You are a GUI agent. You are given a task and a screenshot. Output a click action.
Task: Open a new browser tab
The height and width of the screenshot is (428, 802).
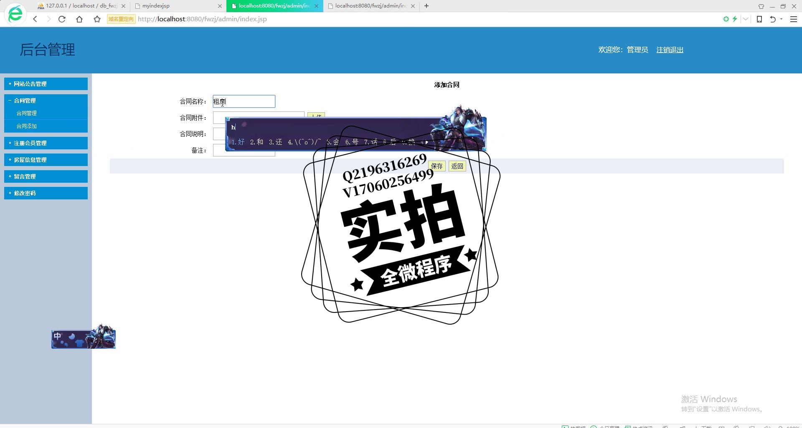[426, 6]
